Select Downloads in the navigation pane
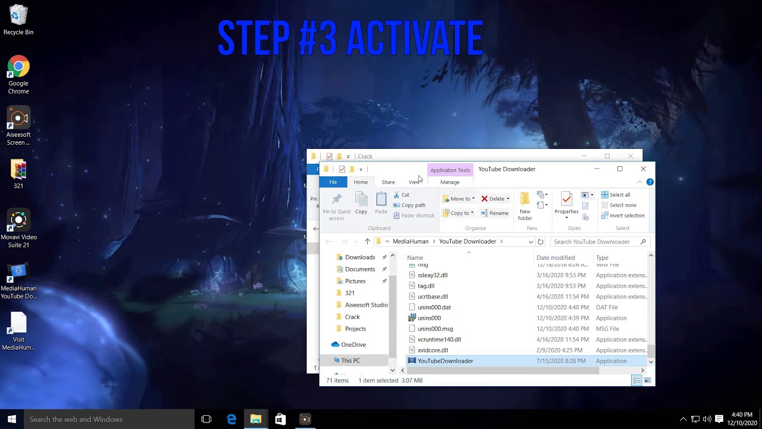The height and width of the screenshot is (429, 762). [x=360, y=257]
